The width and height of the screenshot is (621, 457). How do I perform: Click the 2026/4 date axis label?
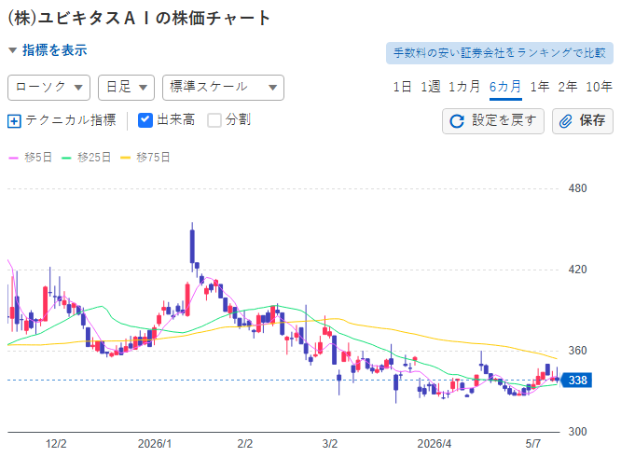tap(435, 444)
